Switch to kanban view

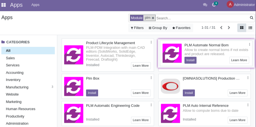coord(241,28)
